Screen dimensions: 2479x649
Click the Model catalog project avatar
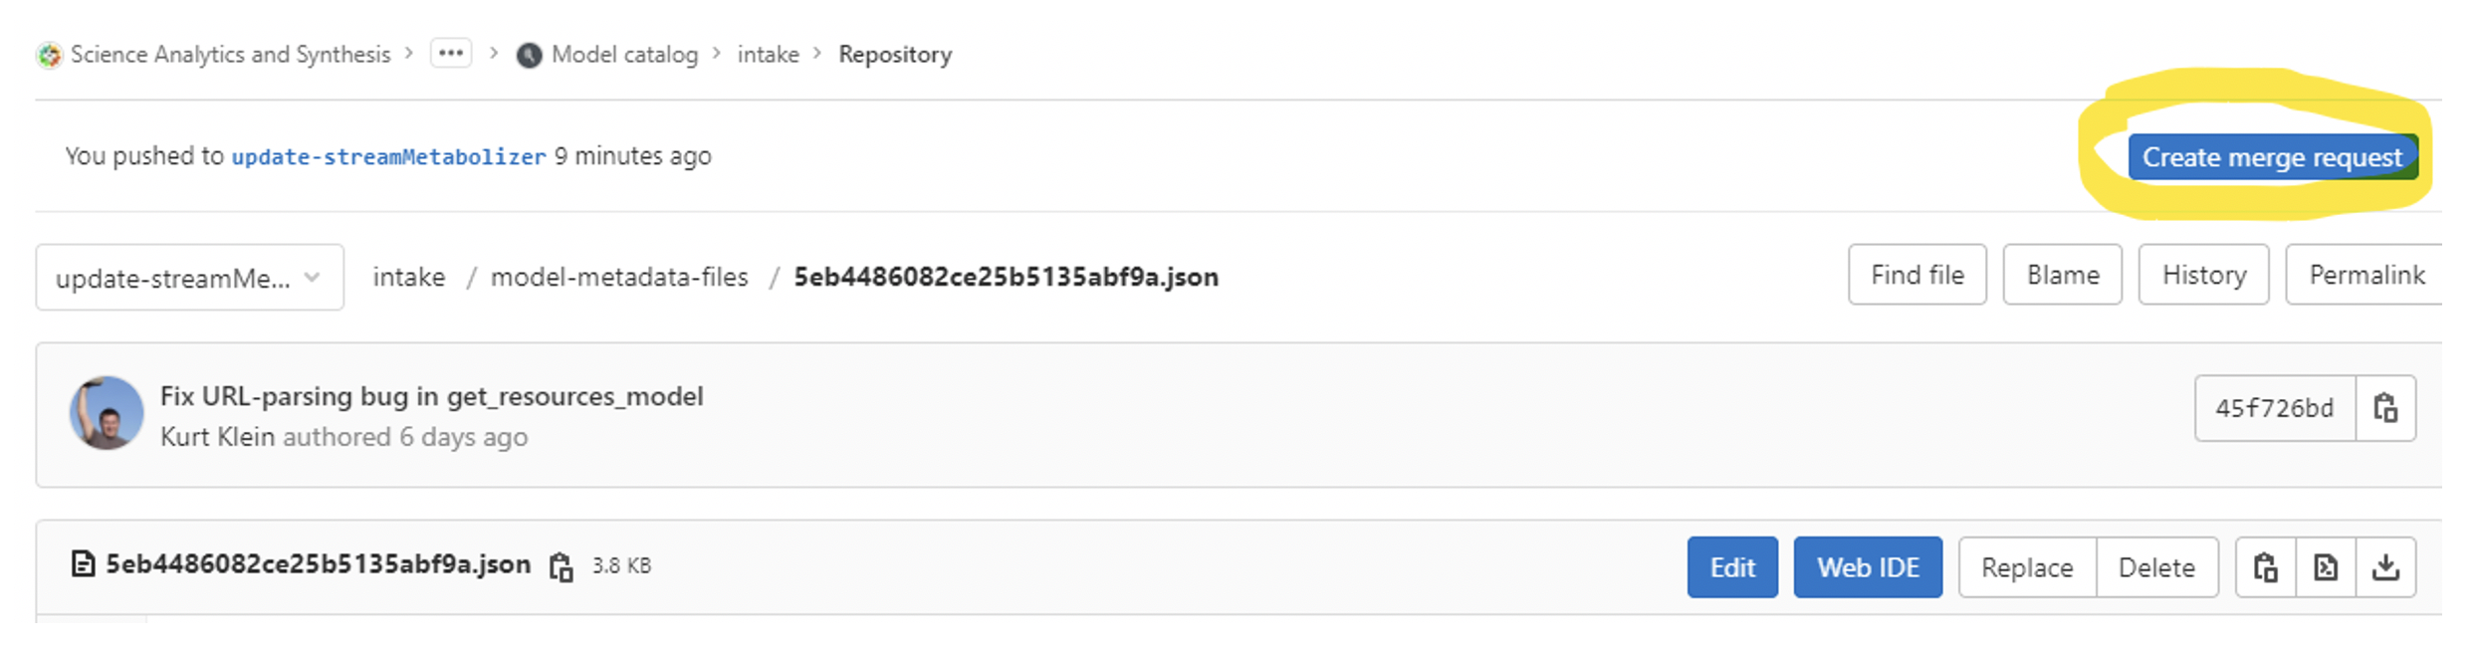(529, 55)
